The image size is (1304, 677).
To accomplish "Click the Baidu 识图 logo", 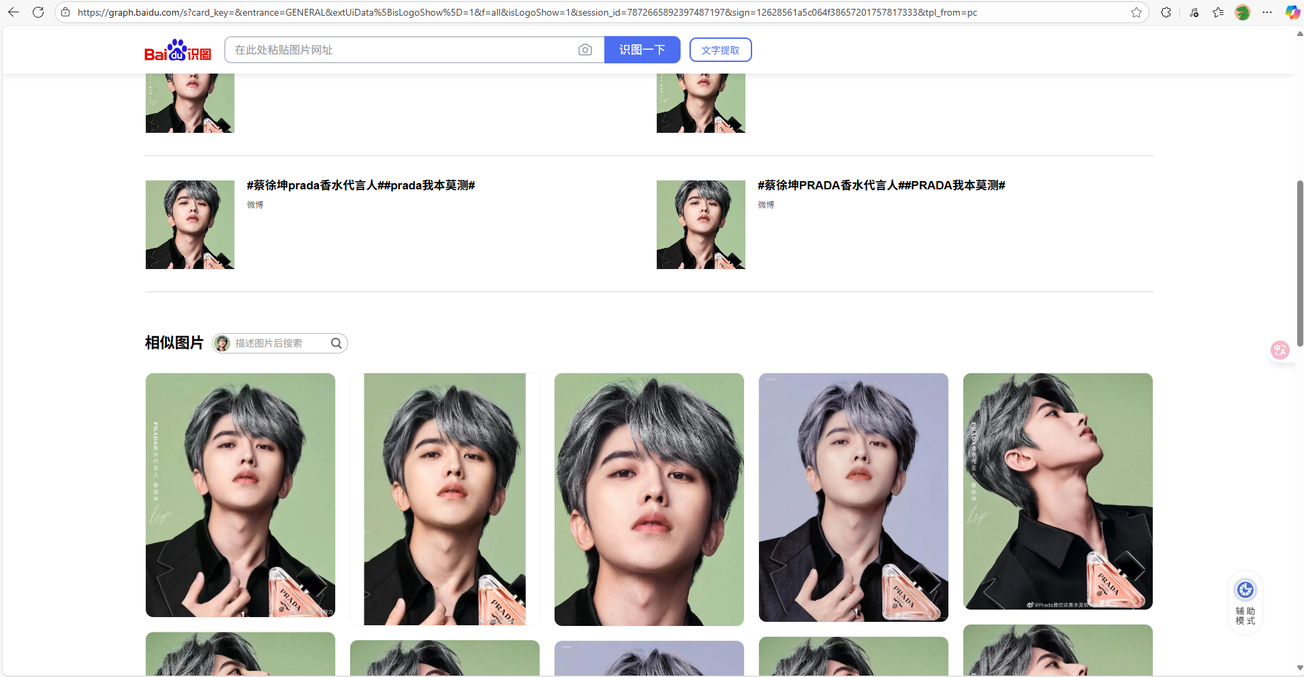I will (178, 50).
